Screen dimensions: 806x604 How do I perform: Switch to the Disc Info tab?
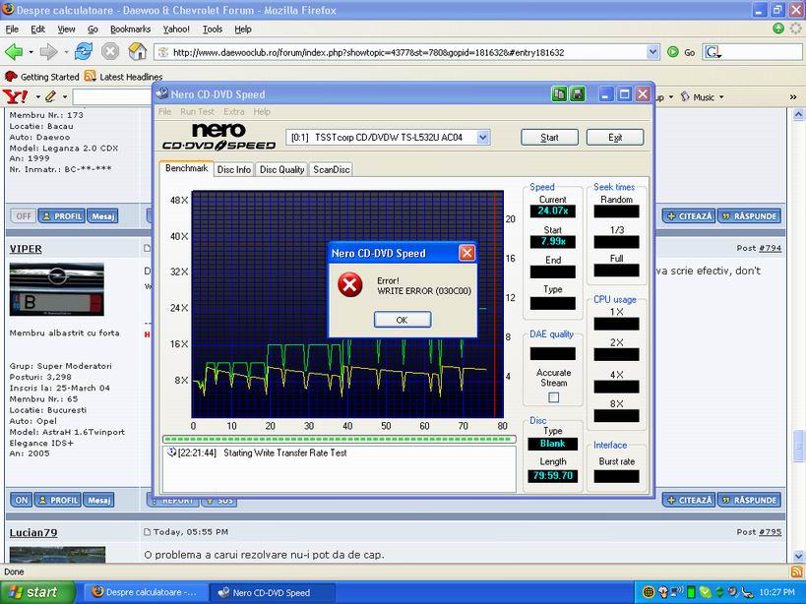point(234,169)
